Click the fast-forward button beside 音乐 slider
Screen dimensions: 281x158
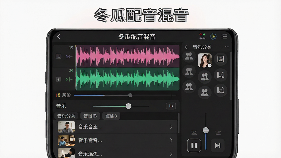click(x=171, y=106)
